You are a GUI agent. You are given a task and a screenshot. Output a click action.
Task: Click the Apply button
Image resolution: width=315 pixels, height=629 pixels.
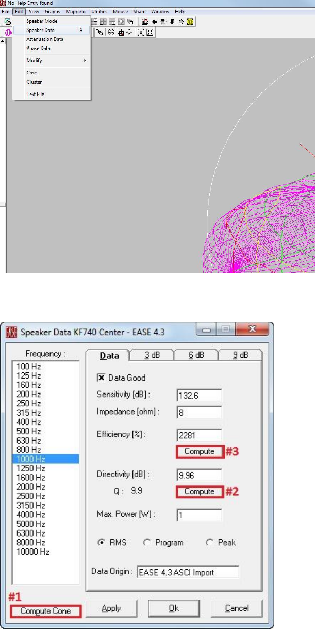pyautogui.click(x=112, y=608)
